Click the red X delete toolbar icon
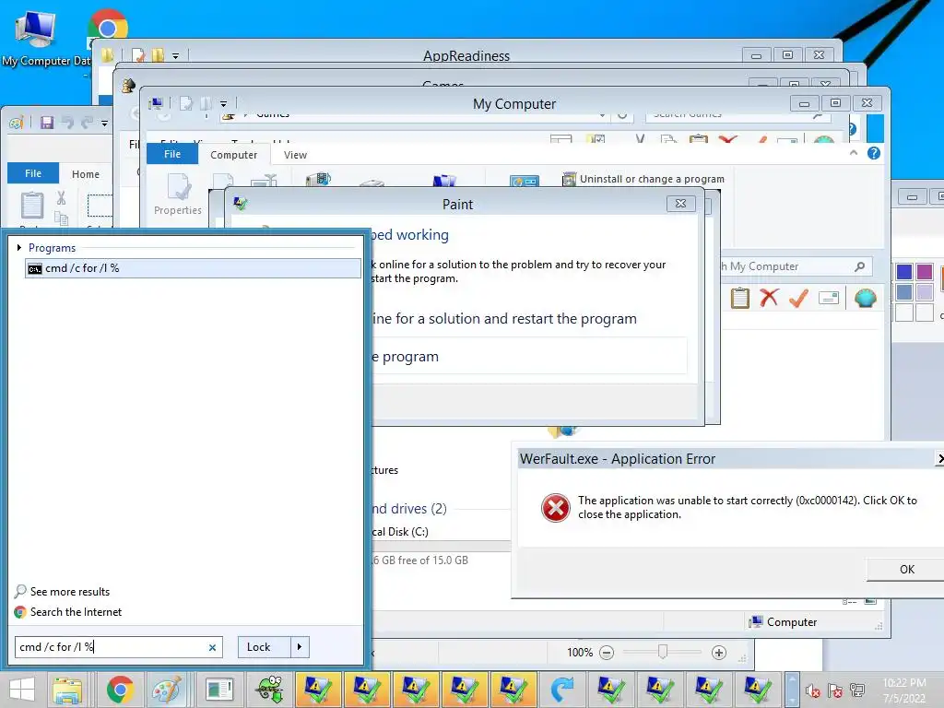Viewport: 944px width, 708px height. pos(769,298)
